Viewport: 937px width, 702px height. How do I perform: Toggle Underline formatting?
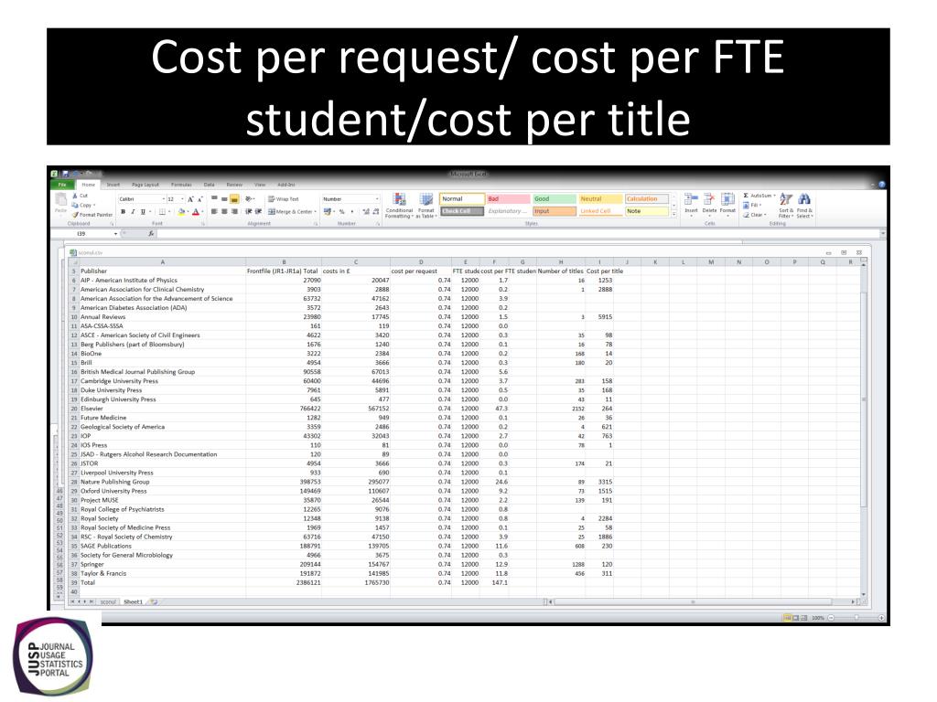143,212
